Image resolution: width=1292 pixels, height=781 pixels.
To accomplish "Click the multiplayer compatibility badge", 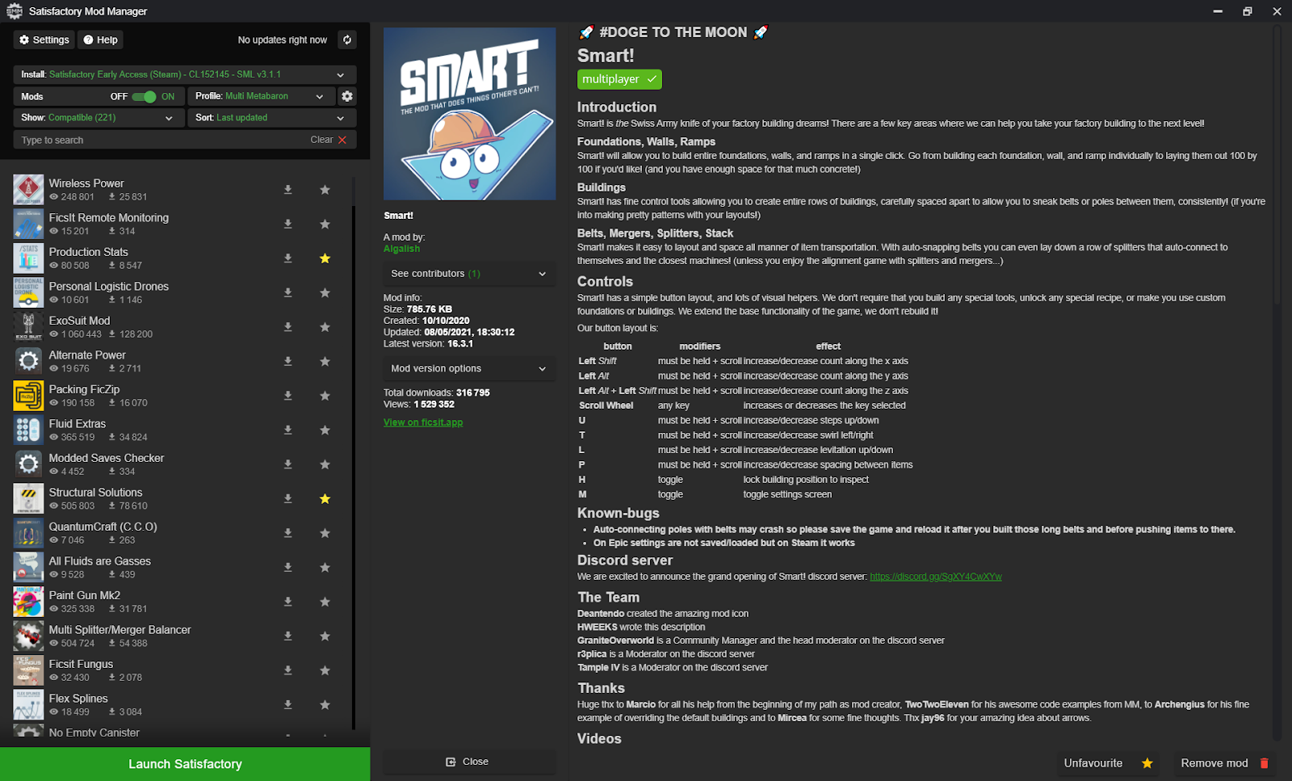I will pyautogui.click(x=619, y=79).
